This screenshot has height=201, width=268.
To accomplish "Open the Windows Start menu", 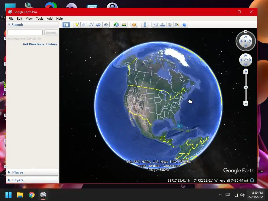I will click(x=8, y=195).
